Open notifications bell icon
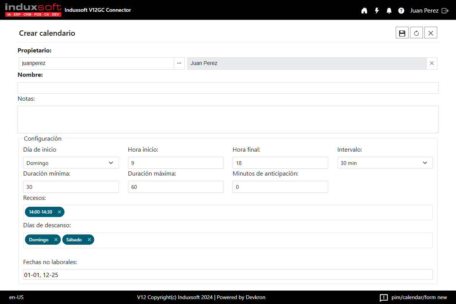Viewport: 456px width, 304px height. (389, 11)
